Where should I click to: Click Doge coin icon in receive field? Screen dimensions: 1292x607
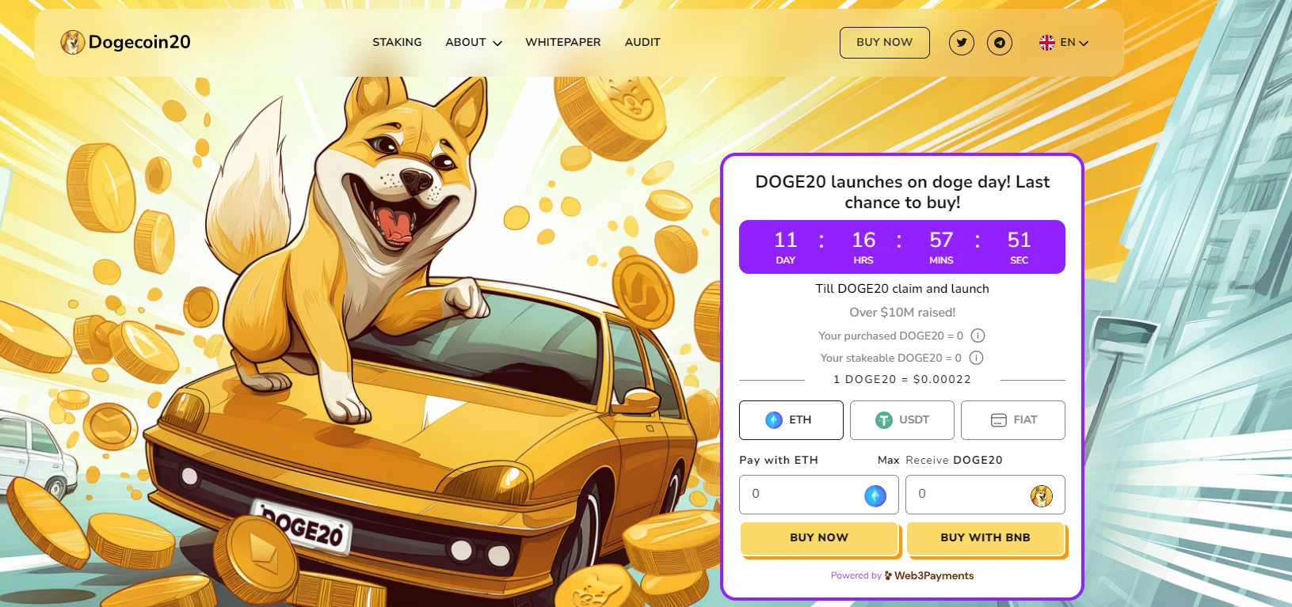(1042, 496)
